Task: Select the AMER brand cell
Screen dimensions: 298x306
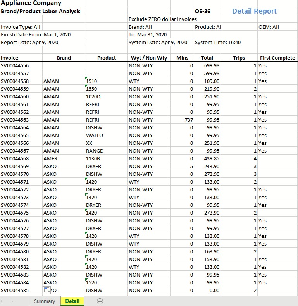Action: coord(64,158)
